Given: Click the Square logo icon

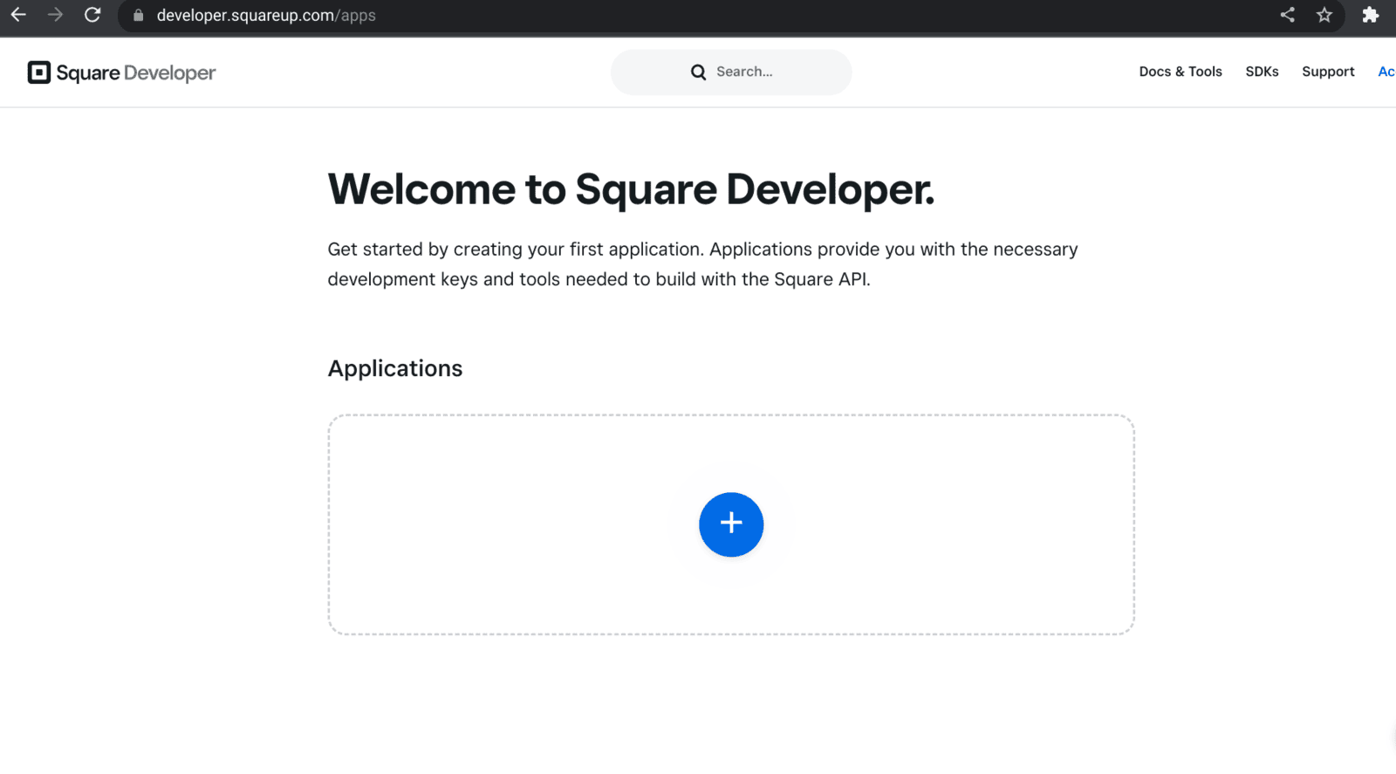Looking at the screenshot, I should click(39, 72).
